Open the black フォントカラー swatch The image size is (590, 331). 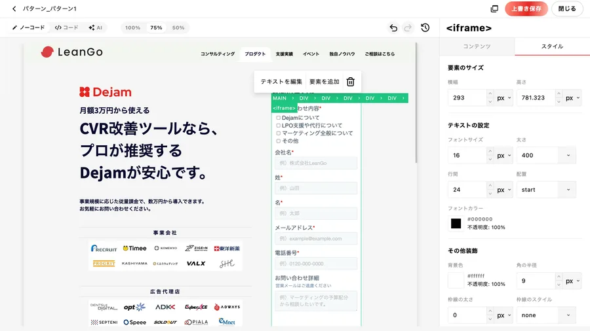click(456, 224)
